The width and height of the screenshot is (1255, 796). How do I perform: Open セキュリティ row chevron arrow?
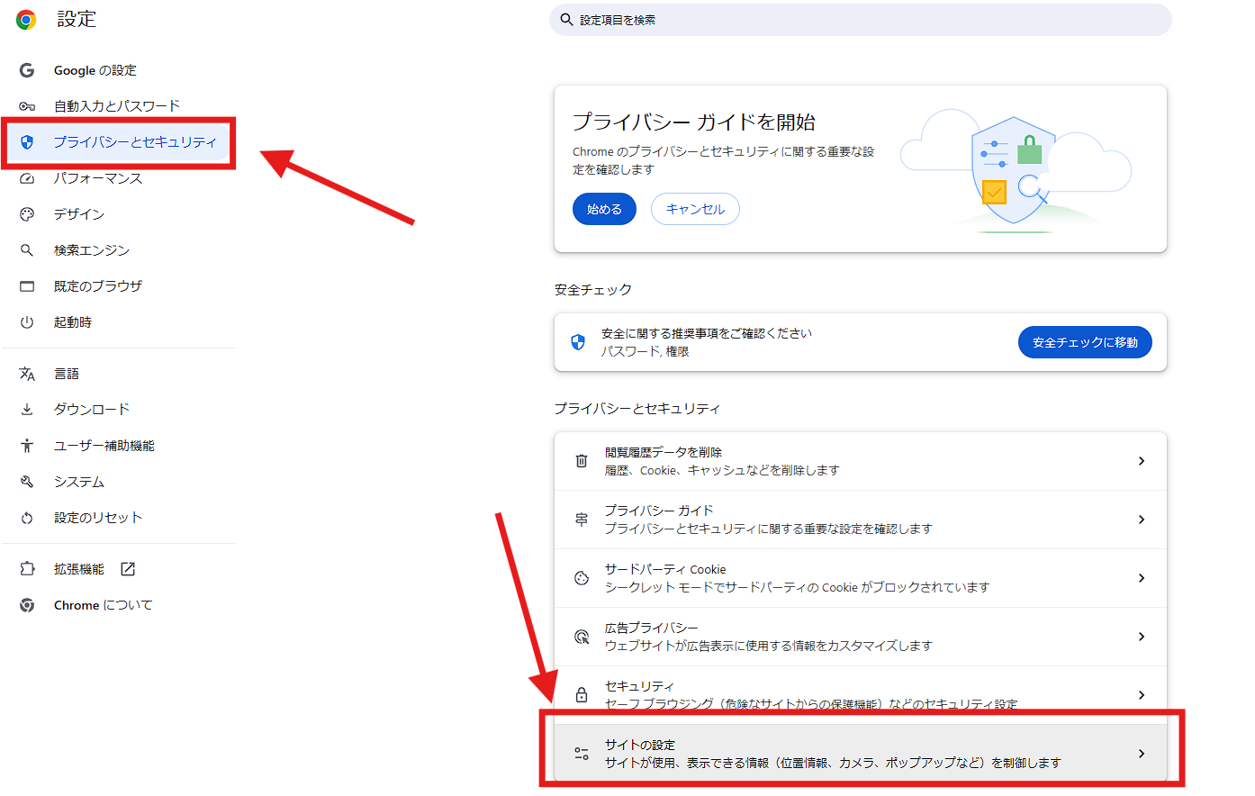pos(1142,695)
